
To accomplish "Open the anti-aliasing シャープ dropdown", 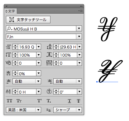I will pos(68,110).
